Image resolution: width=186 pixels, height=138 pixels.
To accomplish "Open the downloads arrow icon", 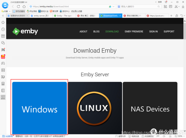I will coord(183,7).
